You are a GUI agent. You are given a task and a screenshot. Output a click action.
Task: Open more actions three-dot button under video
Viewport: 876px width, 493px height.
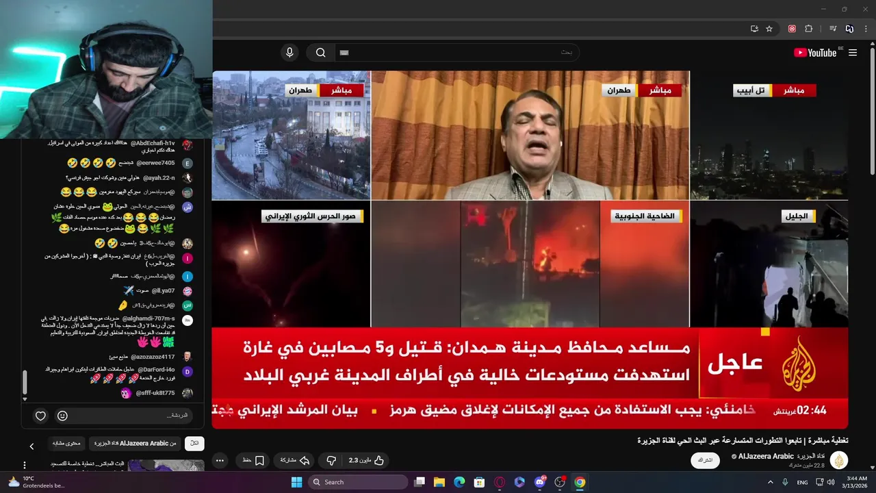[x=220, y=460]
